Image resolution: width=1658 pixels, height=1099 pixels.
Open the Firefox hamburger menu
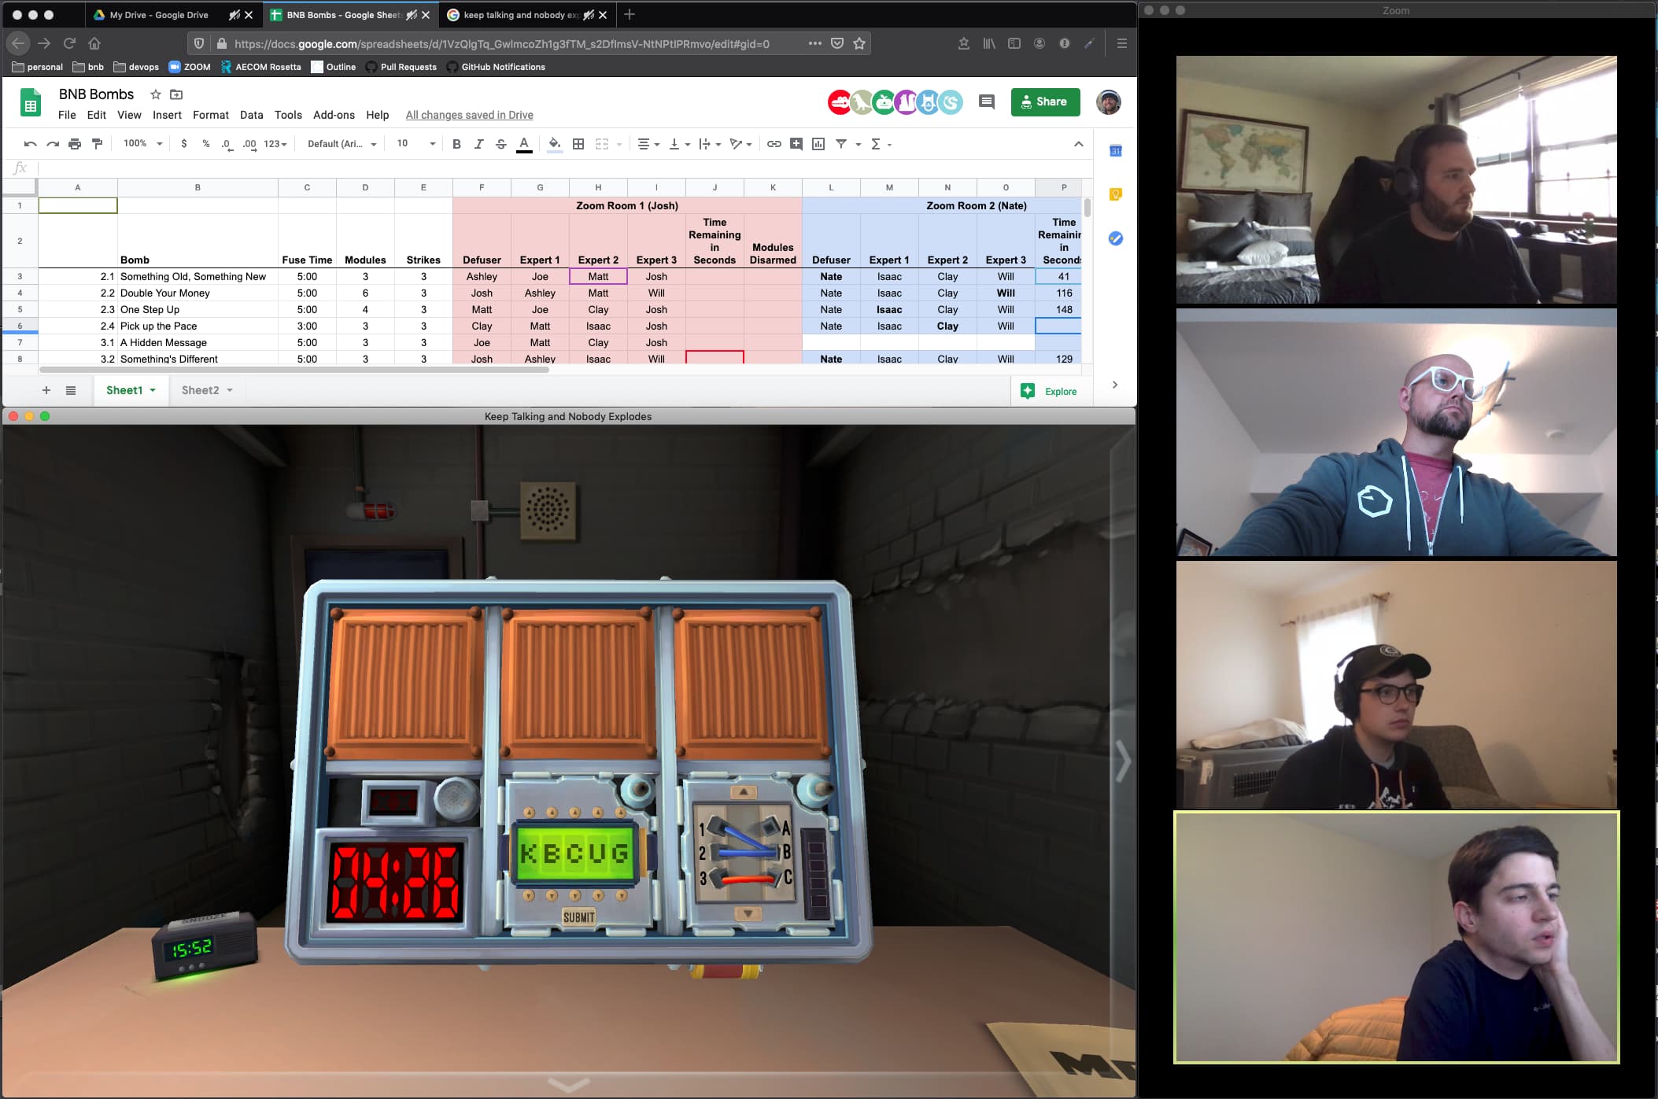point(1121,43)
